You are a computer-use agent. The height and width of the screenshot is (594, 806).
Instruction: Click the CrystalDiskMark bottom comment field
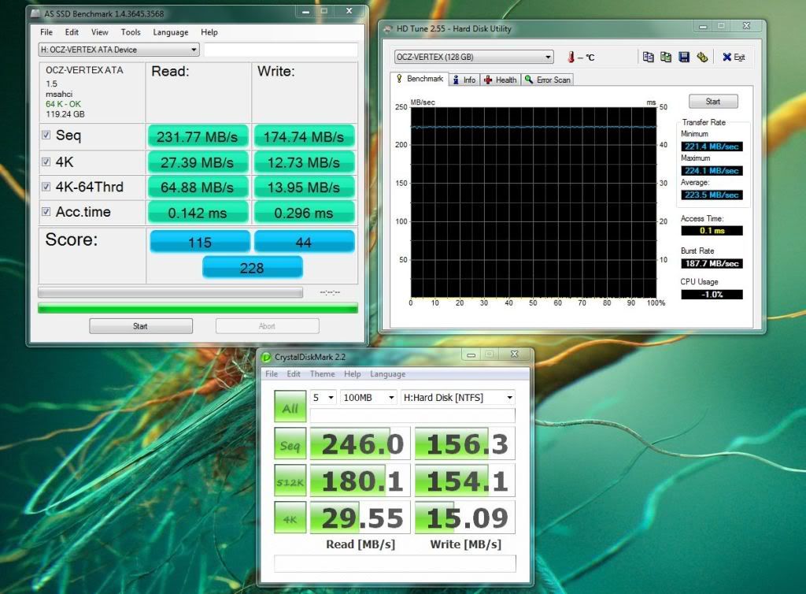395,563
